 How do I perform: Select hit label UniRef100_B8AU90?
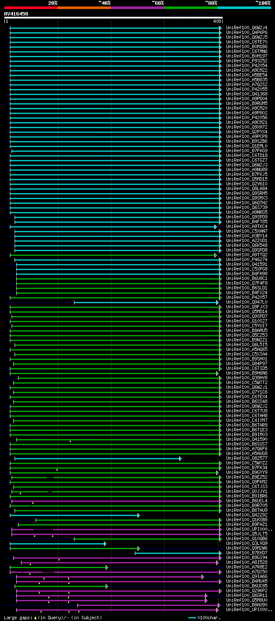(x=247, y=605)
